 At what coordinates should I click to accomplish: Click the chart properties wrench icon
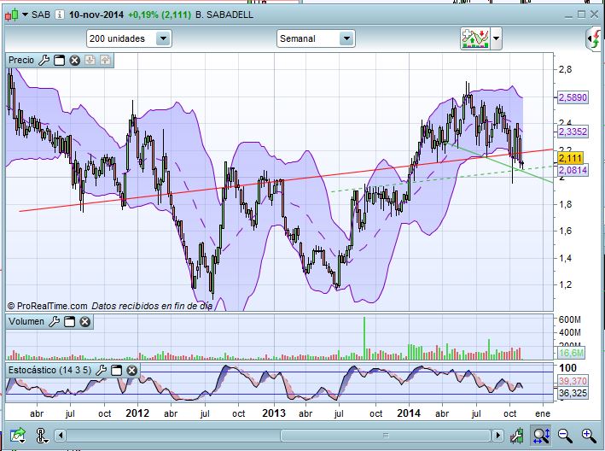pos(516,436)
